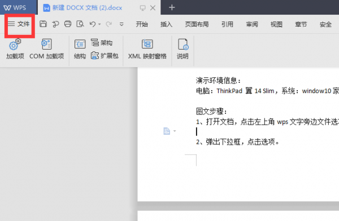Click the 加载项 add-ins icon
Image resolution: width=339 pixels, height=221 pixels.
tap(15, 49)
